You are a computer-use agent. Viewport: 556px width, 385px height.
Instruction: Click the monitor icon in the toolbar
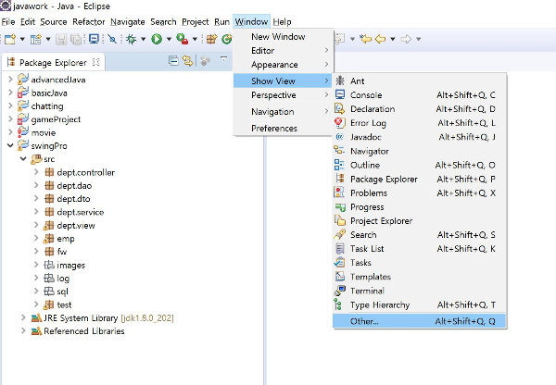click(94, 39)
